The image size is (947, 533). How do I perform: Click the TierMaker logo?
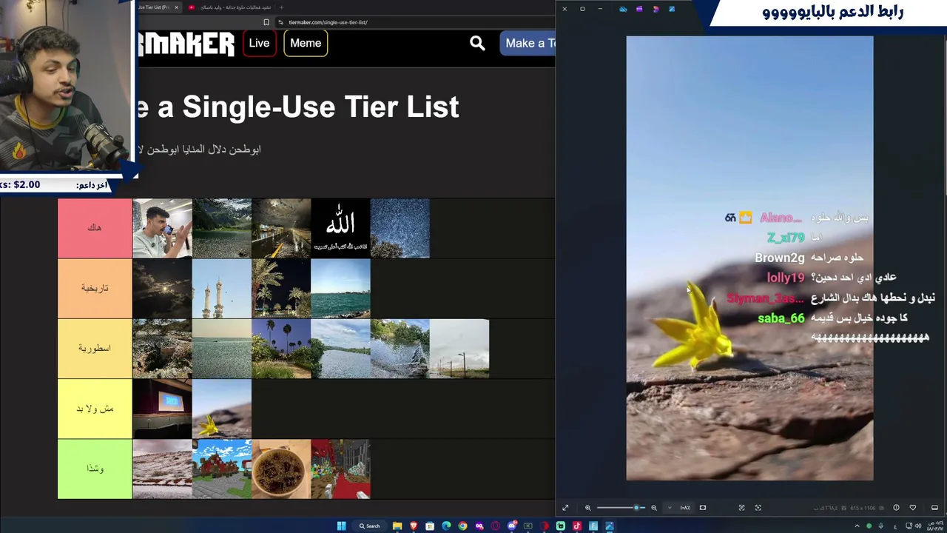pyautogui.click(x=186, y=44)
